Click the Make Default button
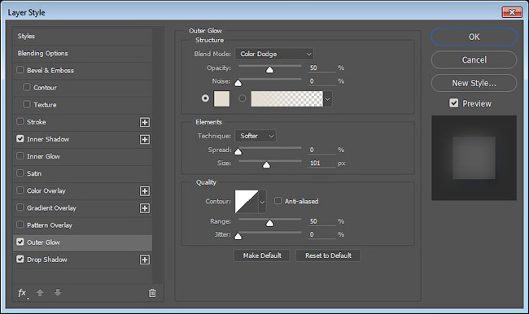This screenshot has height=314, width=529. (x=262, y=255)
